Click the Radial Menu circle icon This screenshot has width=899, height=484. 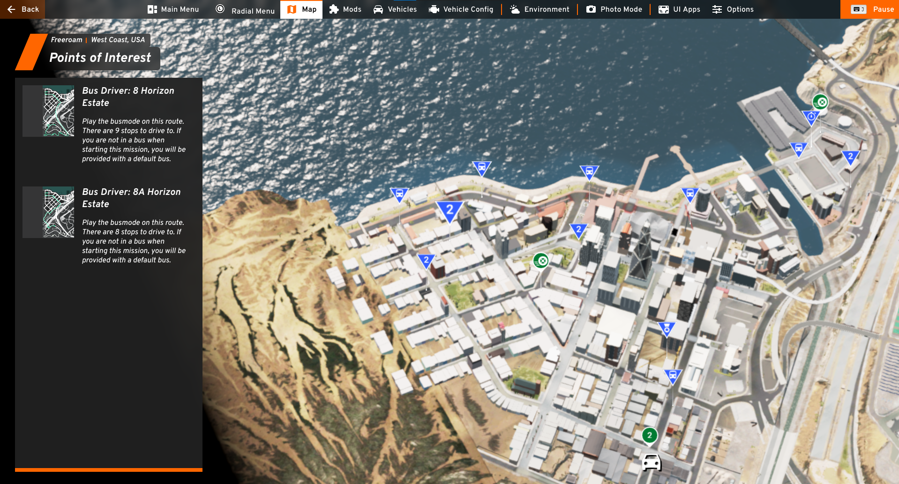click(220, 9)
